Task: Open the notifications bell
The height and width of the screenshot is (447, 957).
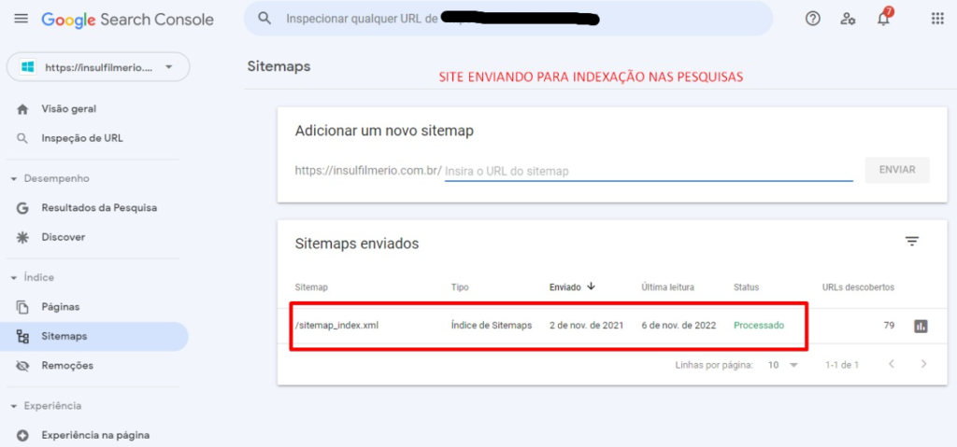Action: click(883, 19)
